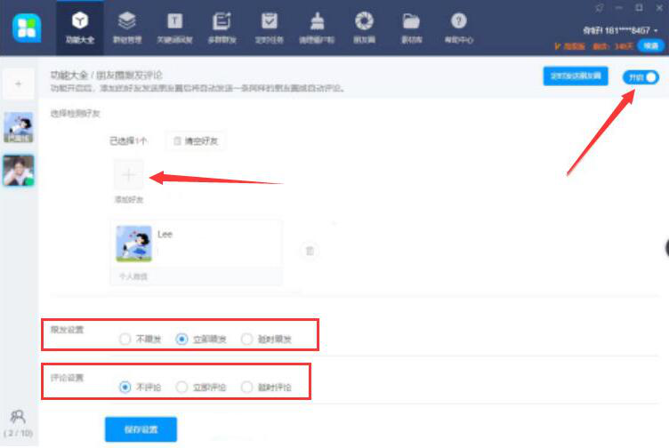Image resolution: width=669 pixels, height=448 pixels.
Task: Click the 个人微信 label in Lee's card
Action: 133,276
